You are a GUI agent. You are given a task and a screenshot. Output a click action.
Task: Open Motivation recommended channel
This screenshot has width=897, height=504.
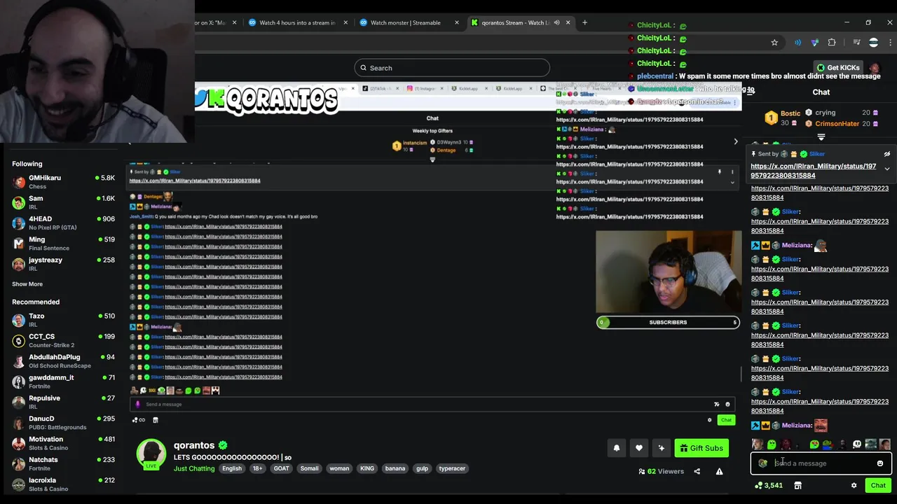tap(63, 443)
